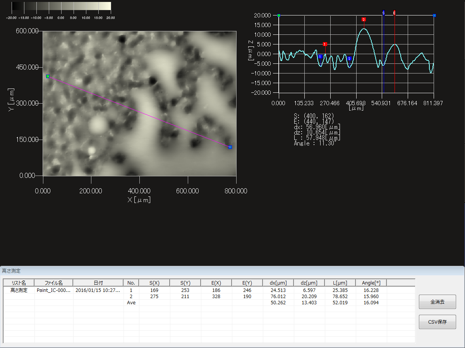Screen dimensions: 465x348
Task: Click the grayscale height color bar
Action: click(x=61, y=6)
